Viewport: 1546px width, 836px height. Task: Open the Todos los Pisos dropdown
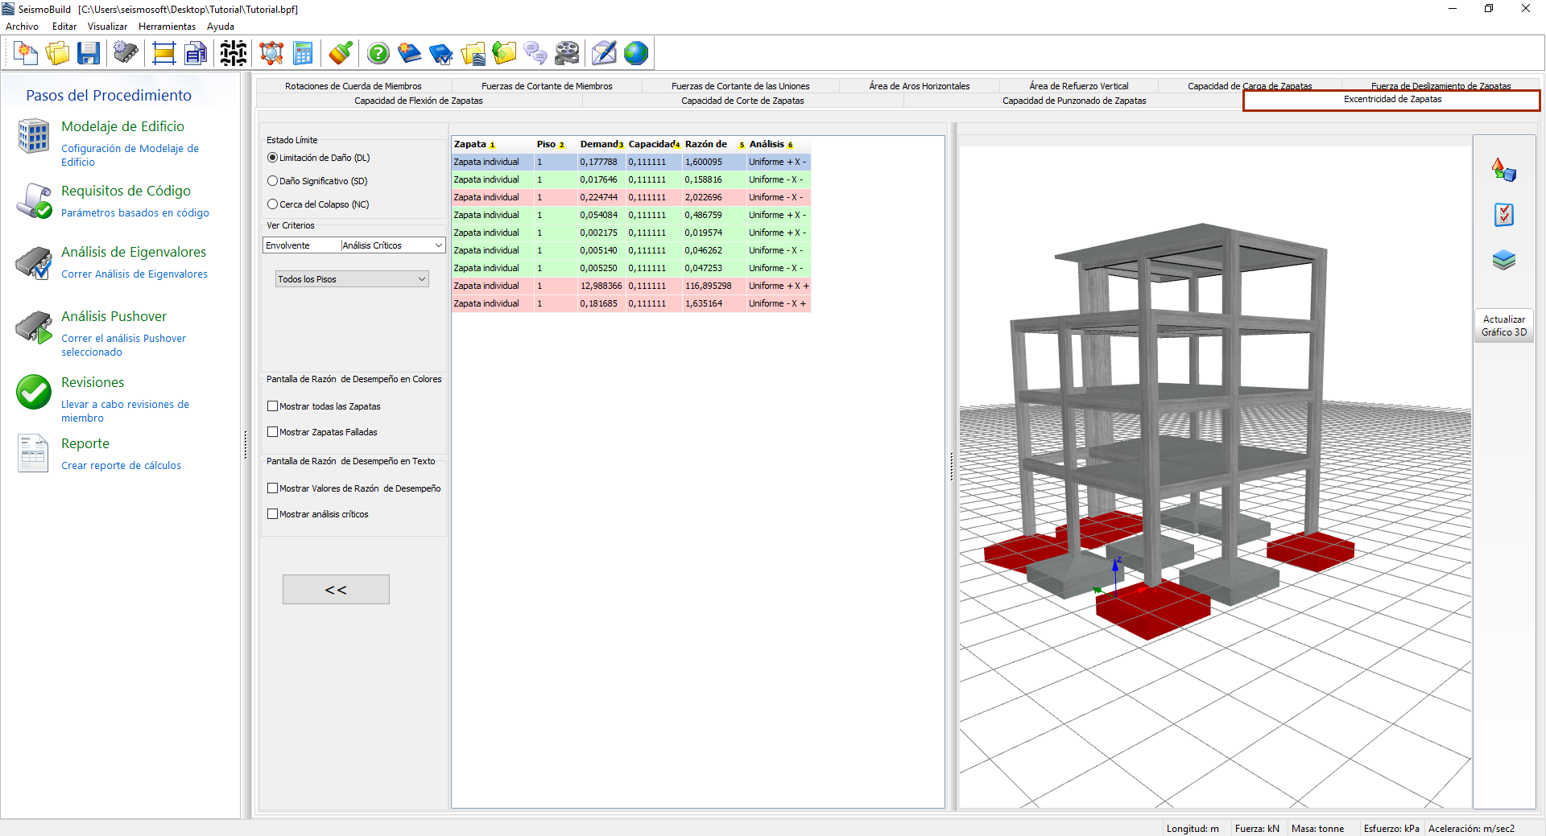[352, 279]
